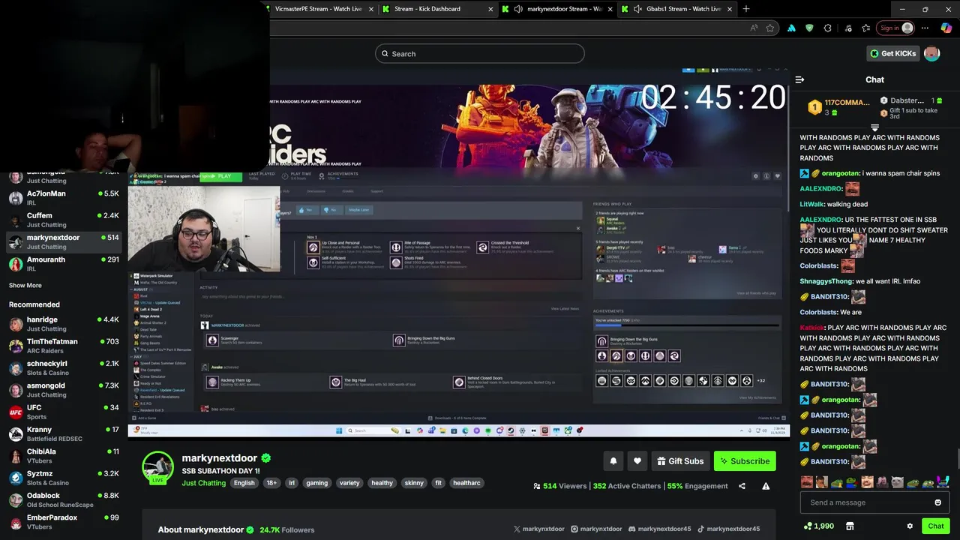Open the Copilot icon in browser toolbar

click(x=946, y=28)
